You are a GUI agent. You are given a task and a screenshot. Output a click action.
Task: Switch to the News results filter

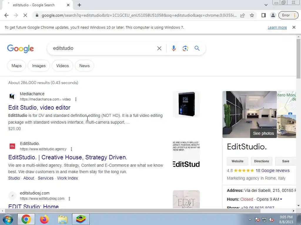(x=84, y=66)
